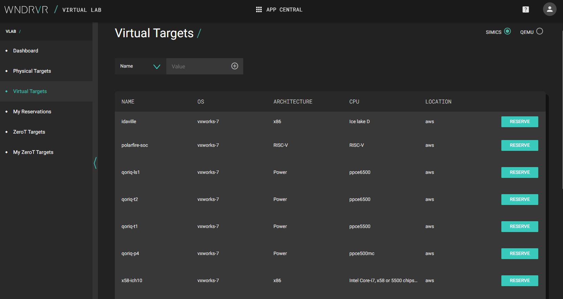Open My Reservations page
The image size is (563, 299).
coord(32,112)
